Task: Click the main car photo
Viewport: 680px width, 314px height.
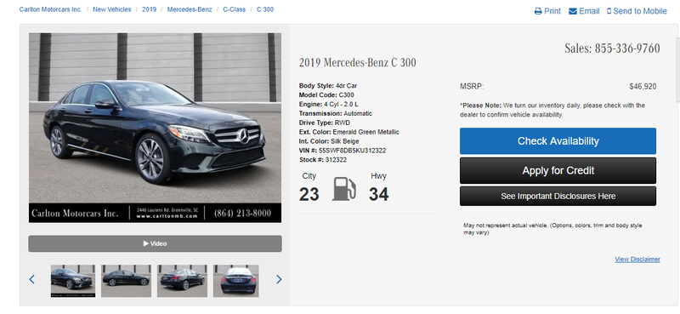Action: click(x=155, y=128)
